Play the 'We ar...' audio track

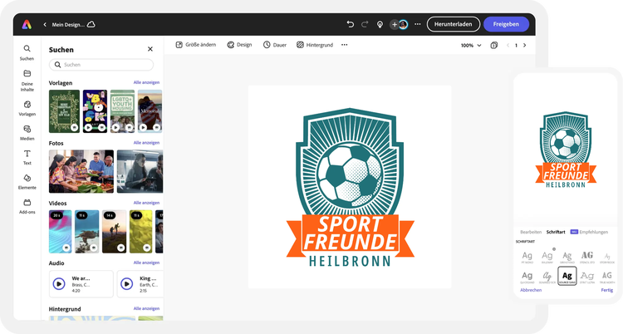tap(59, 284)
